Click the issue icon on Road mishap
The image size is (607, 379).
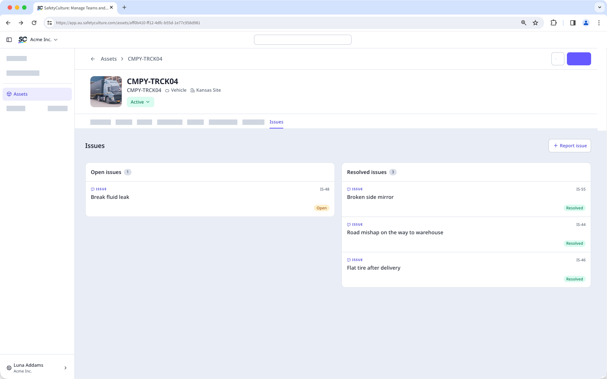click(349, 225)
